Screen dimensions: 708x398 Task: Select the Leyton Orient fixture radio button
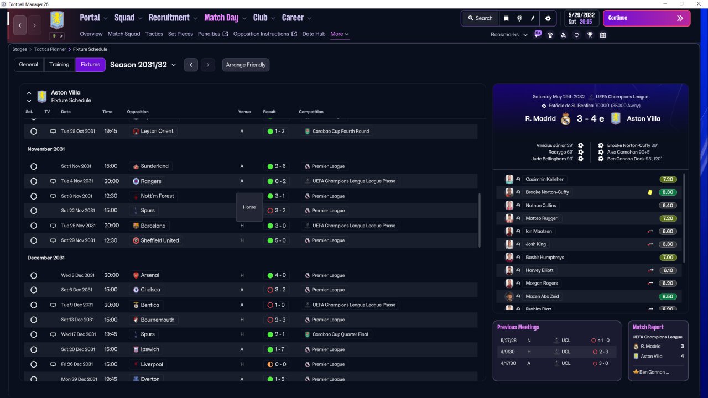34,132
